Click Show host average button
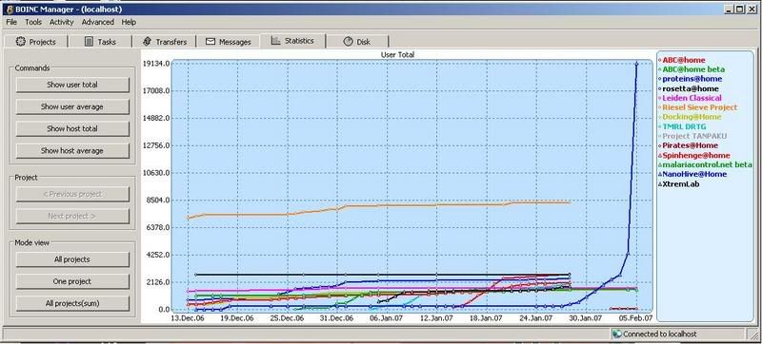This screenshot has width=762, height=344. [72, 151]
